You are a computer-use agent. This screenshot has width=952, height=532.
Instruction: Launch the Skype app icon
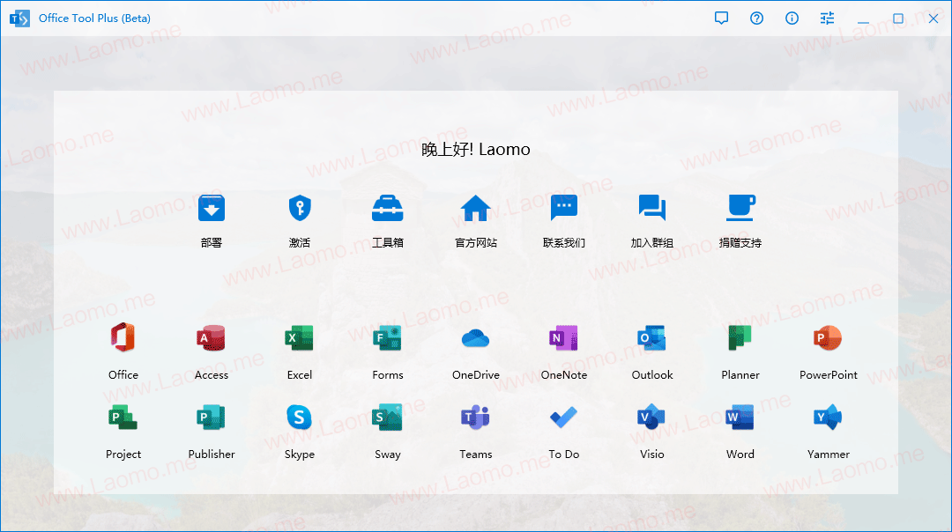pos(300,417)
